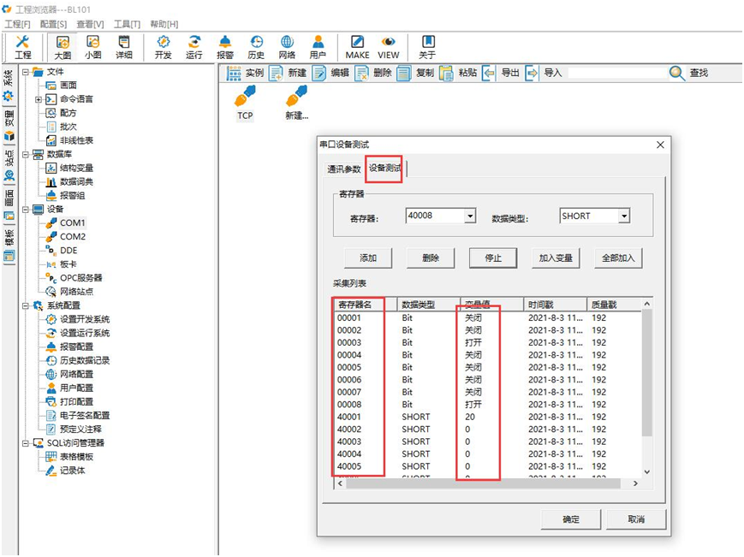Click the 删除 button in the test dialog
Screen dimensions: 744x557
tap(431, 258)
